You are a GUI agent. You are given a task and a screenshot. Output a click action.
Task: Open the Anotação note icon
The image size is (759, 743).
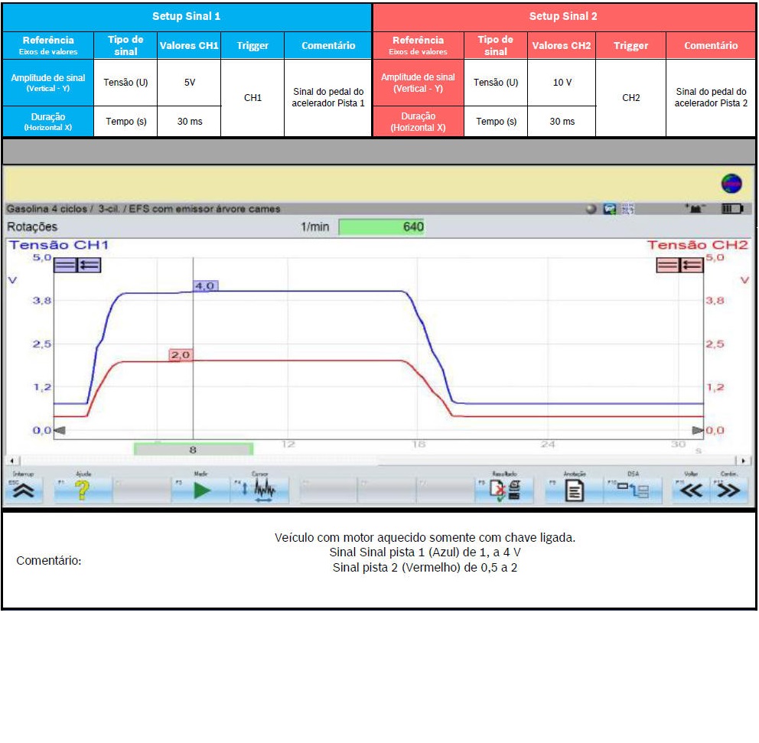(x=574, y=491)
